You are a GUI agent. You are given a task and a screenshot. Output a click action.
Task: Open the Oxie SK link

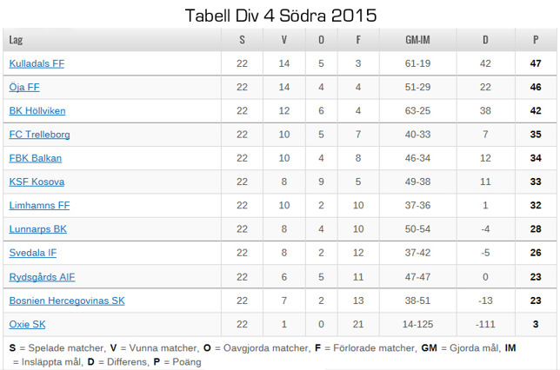(28, 324)
